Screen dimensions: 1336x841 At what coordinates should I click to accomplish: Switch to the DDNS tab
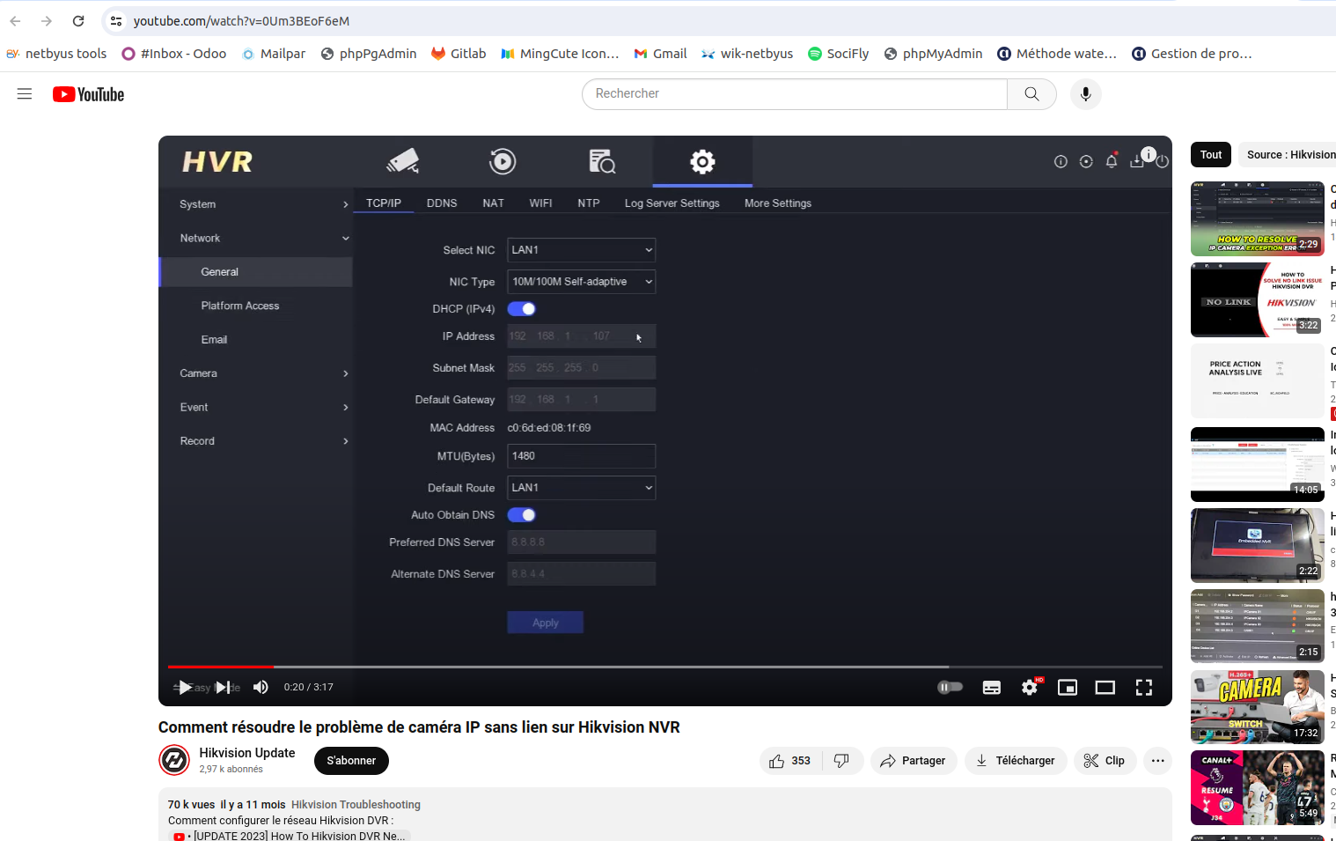442,203
